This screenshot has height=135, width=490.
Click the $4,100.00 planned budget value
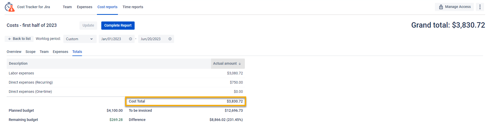tap(115, 110)
